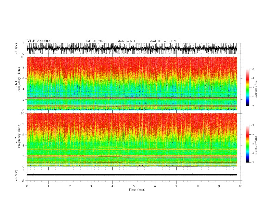
Task: Click the ch.2 PSD color bar
Action: pyautogui.click(x=247, y=144)
